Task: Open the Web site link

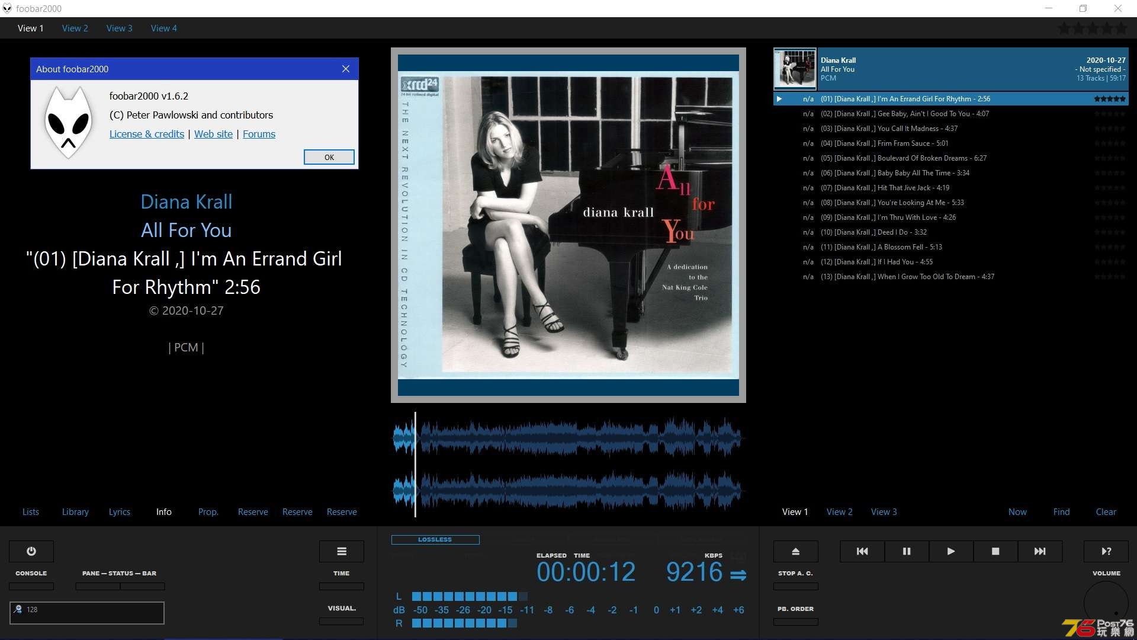Action: tap(213, 134)
